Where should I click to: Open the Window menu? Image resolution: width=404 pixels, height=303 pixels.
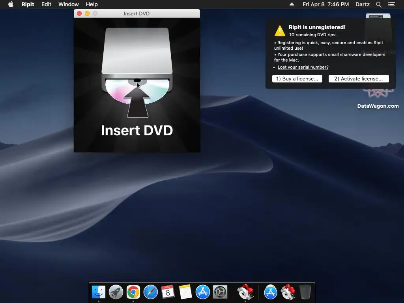[x=69, y=4]
